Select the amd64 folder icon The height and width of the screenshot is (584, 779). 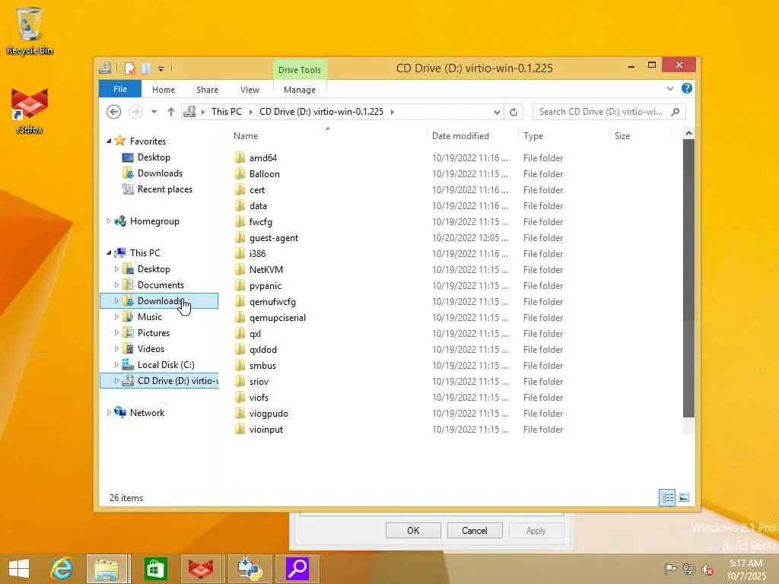[x=240, y=158]
